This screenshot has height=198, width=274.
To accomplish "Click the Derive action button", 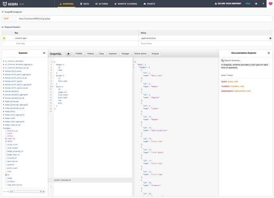I will 140,54.
